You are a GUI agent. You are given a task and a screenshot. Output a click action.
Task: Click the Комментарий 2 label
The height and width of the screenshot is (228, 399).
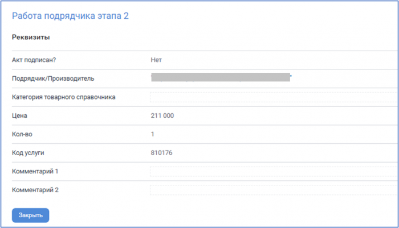pos(35,190)
